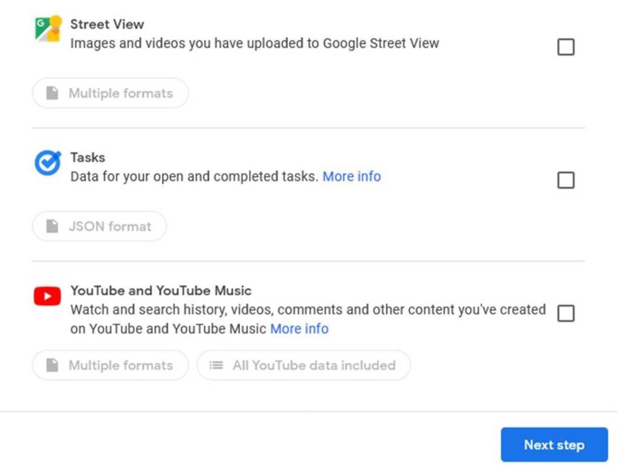Click the Street View app icon
Screen dimensions: 618x470
[x=47, y=27]
